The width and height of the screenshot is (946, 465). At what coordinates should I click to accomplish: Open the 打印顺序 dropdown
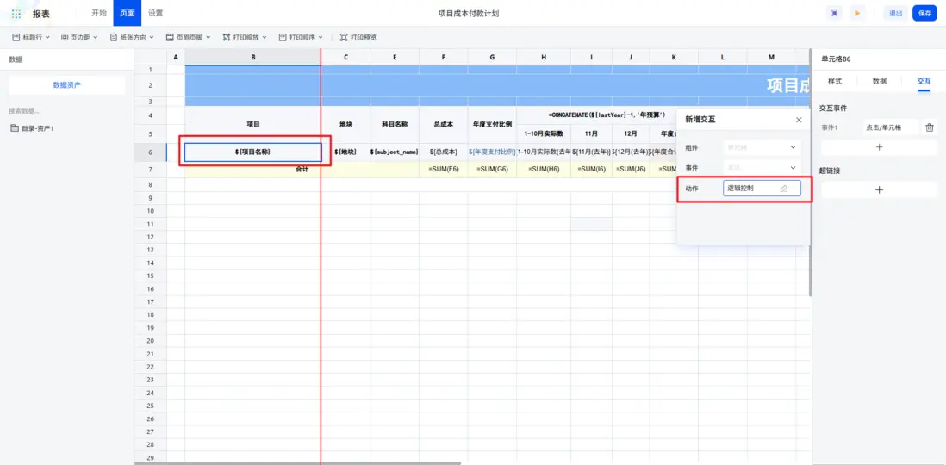pyautogui.click(x=301, y=37)
